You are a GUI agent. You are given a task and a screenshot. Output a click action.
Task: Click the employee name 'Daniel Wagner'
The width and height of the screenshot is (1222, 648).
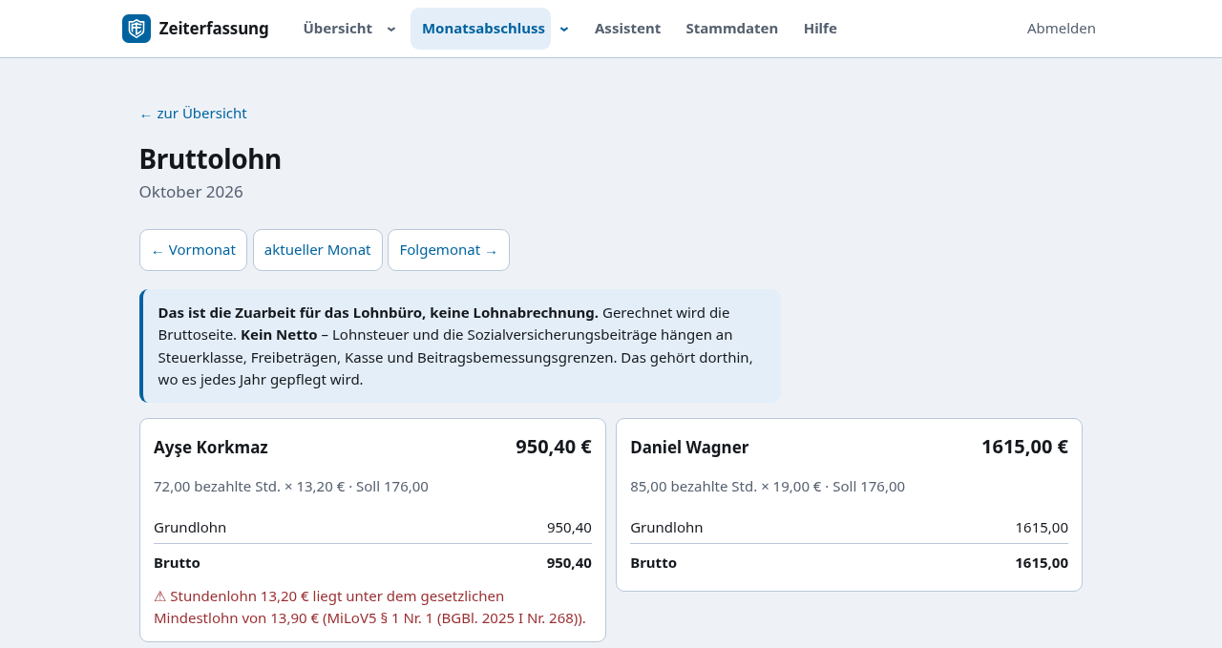(689, 448)
